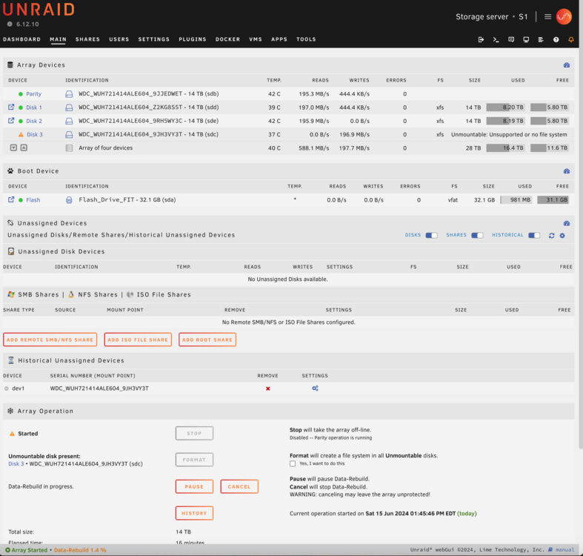This screenshot has width=583, height=556.
Task: Click the down arrow under array devices
Action: tap(13, 148)
